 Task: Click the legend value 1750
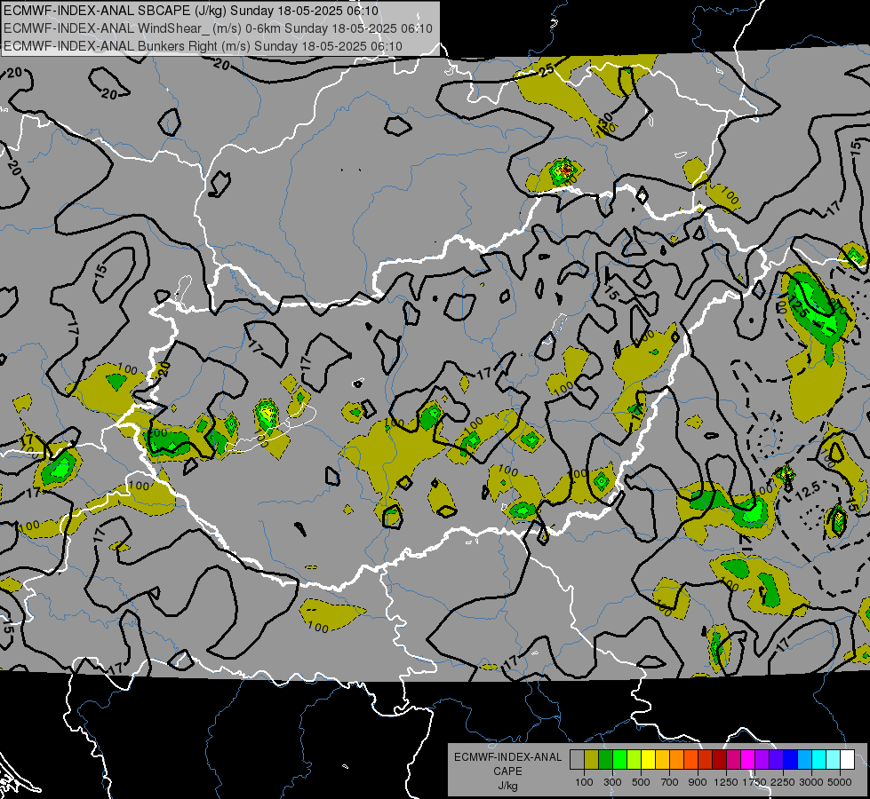pyautogui.click(x=754, y=782)
